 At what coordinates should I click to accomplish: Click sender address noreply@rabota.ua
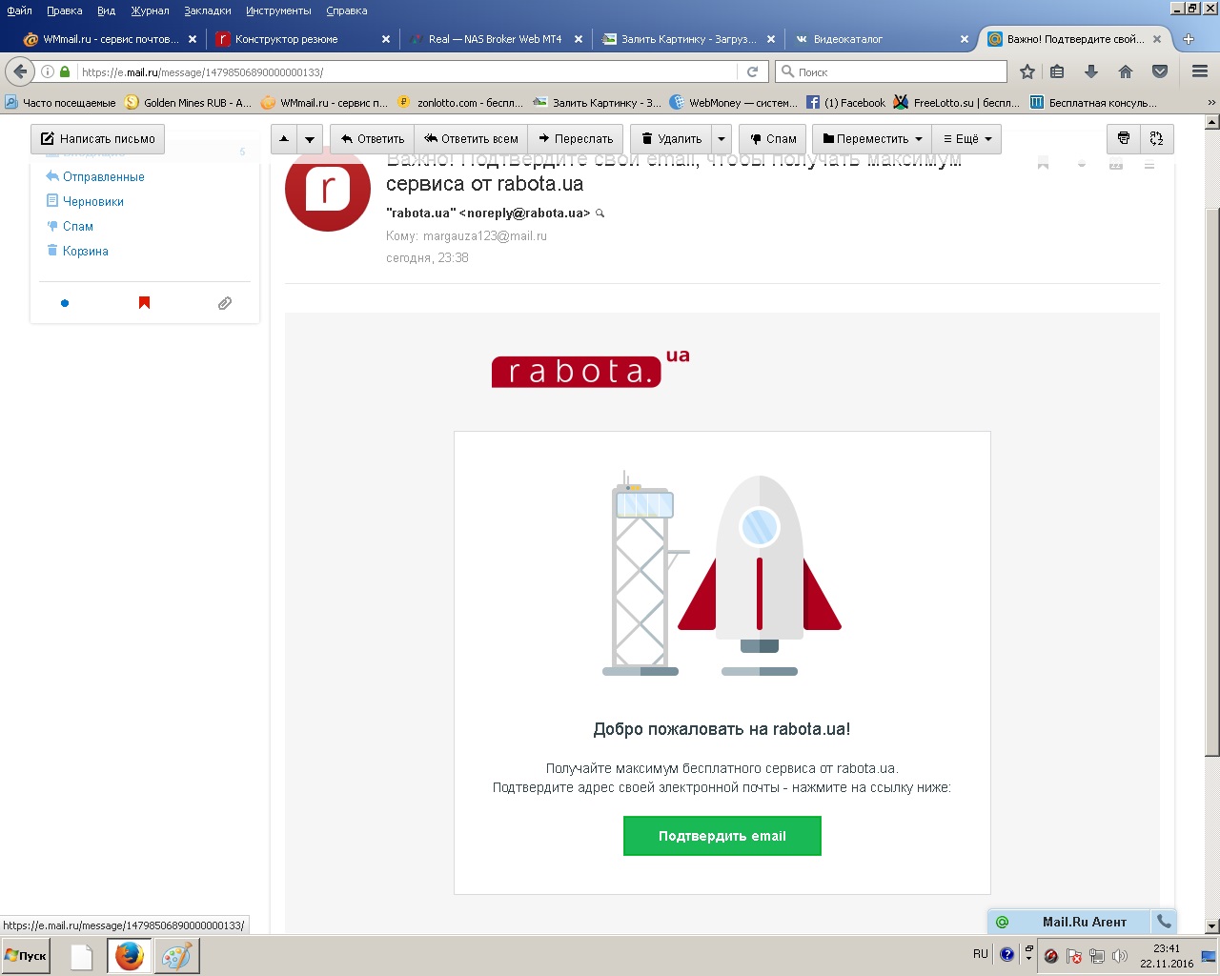525,213
